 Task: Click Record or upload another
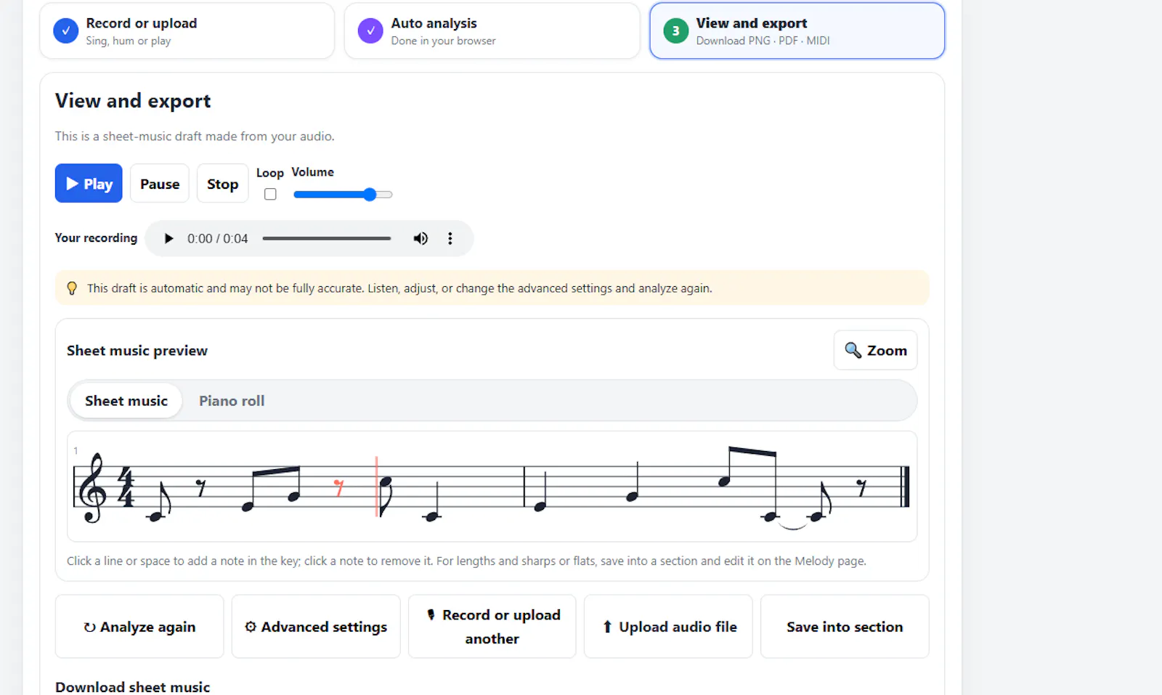coord(492,627)
